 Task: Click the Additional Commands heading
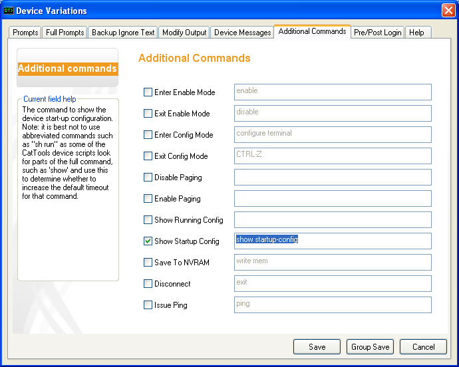(x=194, y=58)
